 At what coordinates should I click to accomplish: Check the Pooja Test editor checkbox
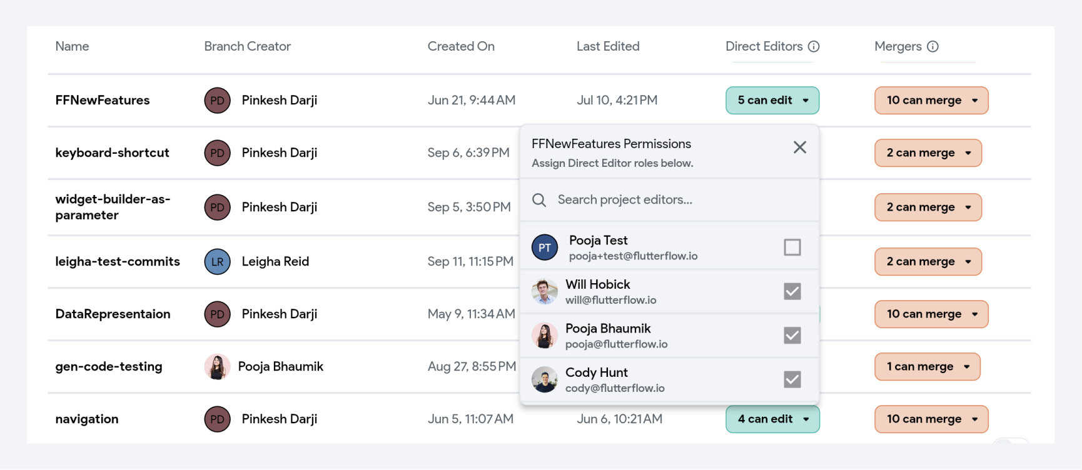point(792,247)
